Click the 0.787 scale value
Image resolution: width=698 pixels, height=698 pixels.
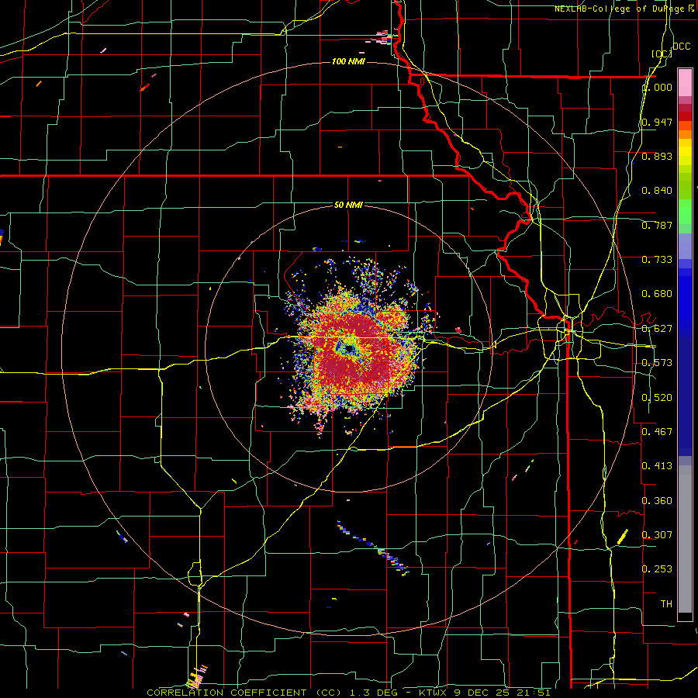tap(657, 225)
